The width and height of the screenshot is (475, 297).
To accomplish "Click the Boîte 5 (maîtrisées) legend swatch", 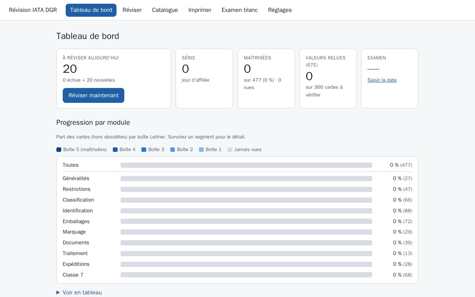I will tap(59, 150).
